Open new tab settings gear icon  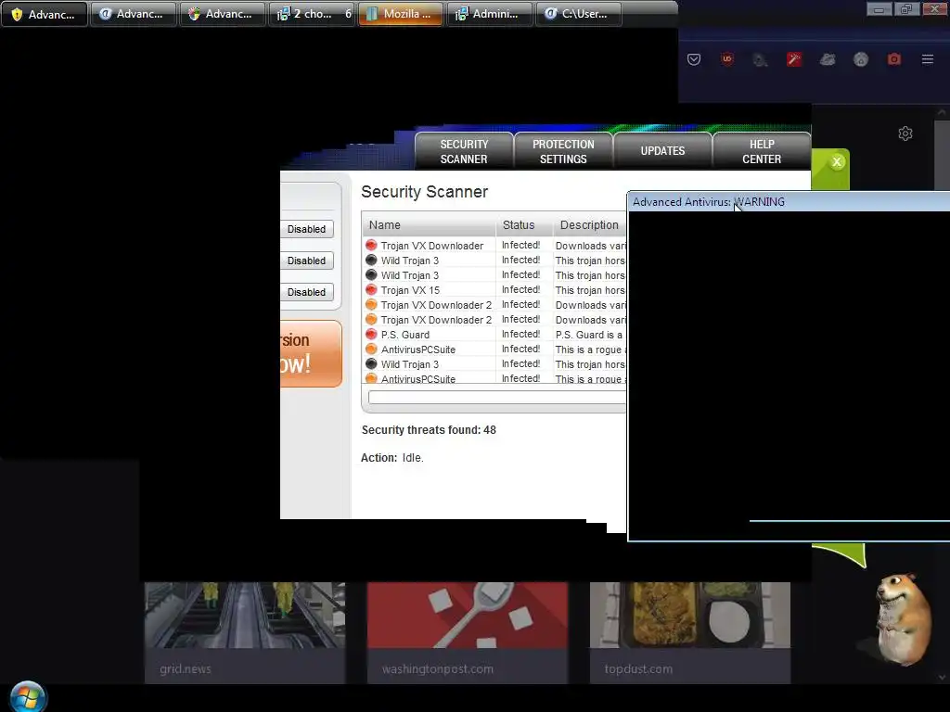(x=905, y=133)
